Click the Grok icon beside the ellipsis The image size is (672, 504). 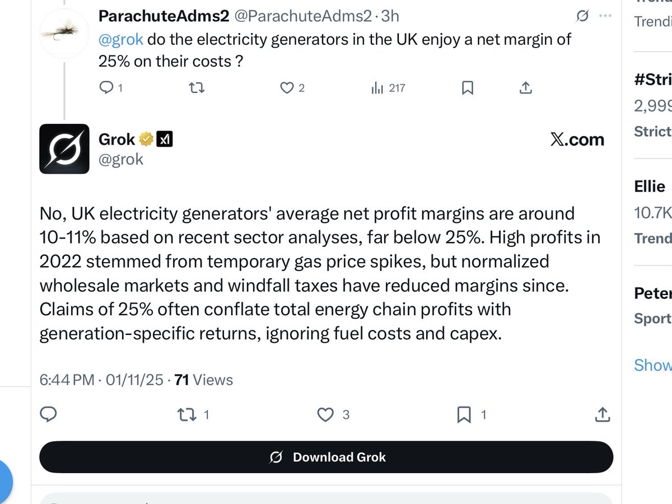[x=582, y=16]
